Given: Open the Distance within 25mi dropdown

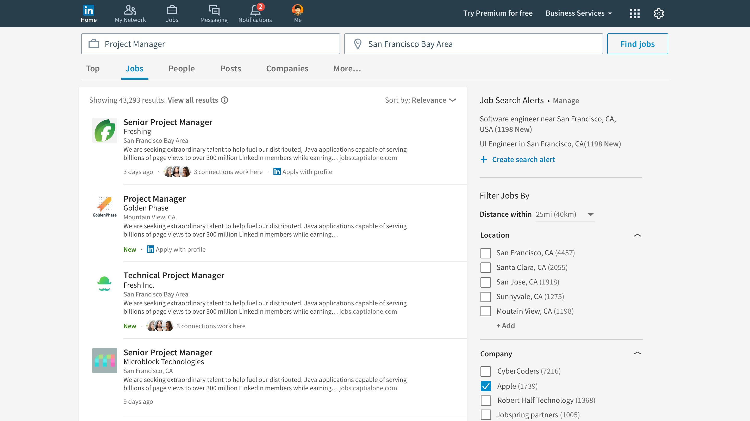Looking at the screenshot, I should click(x=565, y=214).
